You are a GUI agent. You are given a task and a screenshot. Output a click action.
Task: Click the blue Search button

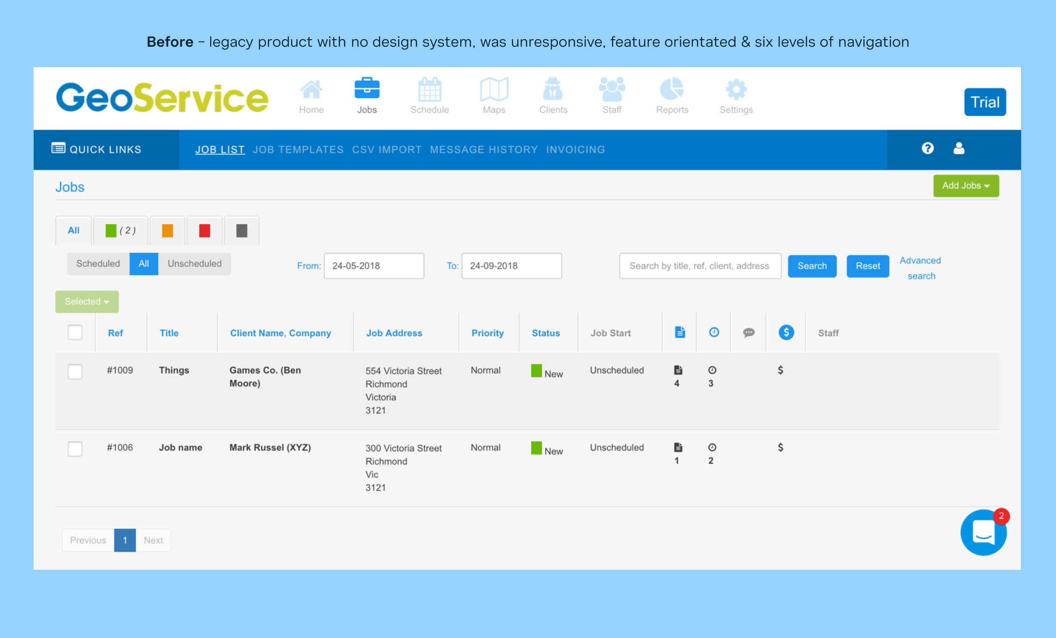pyautogui.click(x=812, y=266)
